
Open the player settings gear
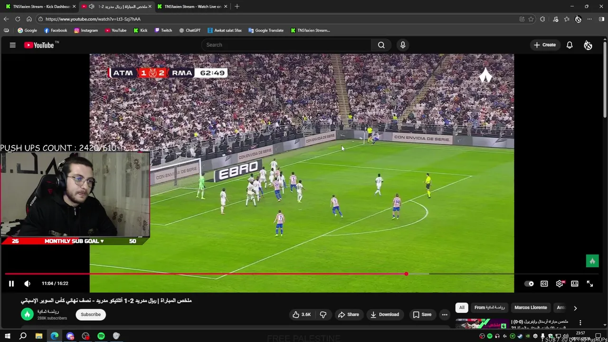(x=560, y=284)
